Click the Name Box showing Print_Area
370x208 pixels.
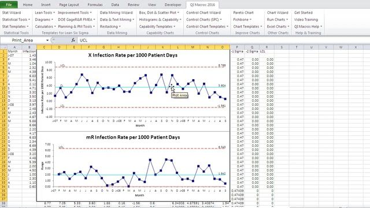(23, 40)
